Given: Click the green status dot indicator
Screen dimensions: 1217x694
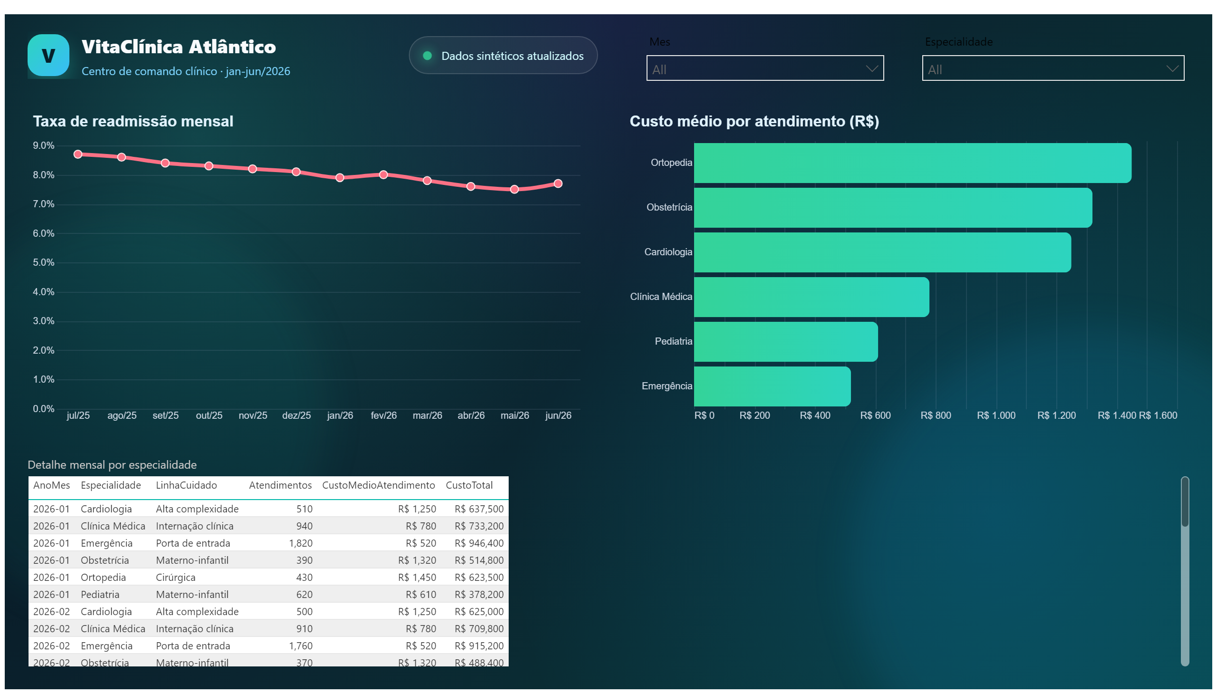Looking at the screenshot, I should click(427, 56).
